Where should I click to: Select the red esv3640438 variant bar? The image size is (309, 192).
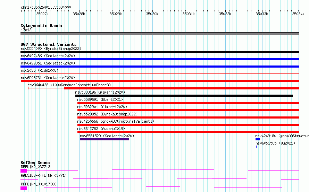click(x=182, y=88)
